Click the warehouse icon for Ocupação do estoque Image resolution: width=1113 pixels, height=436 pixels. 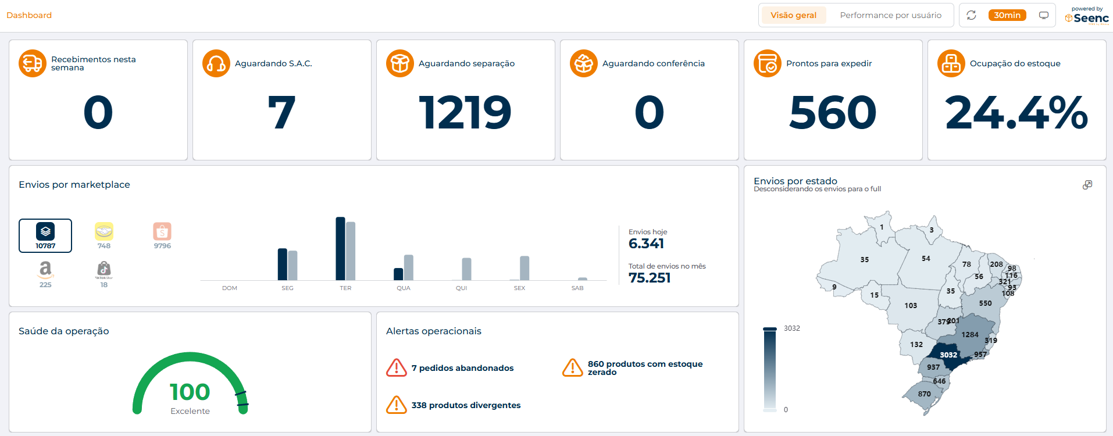tap(951, 63)
